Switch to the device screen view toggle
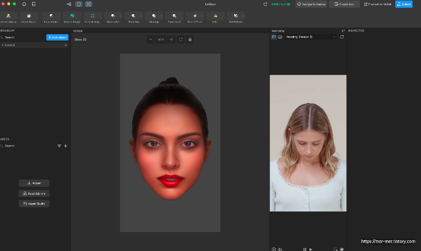The image size is (421, 251). [x=78, y=4]
